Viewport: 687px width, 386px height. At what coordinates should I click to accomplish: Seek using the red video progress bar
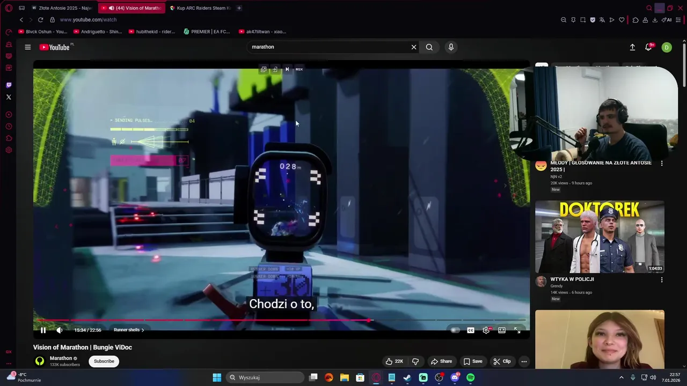(281, 321)
